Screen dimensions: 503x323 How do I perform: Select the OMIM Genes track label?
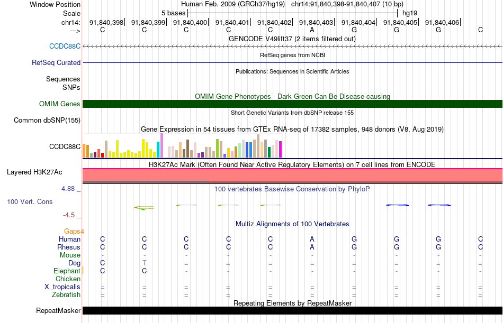pyautogui.click(x=60, y=104)
